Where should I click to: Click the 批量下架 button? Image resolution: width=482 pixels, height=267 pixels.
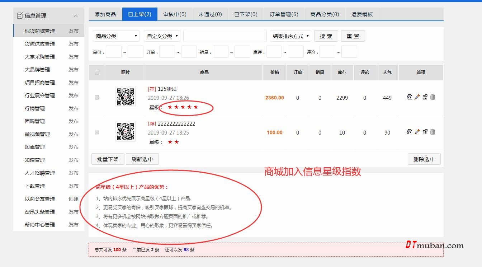coord(108,159)
